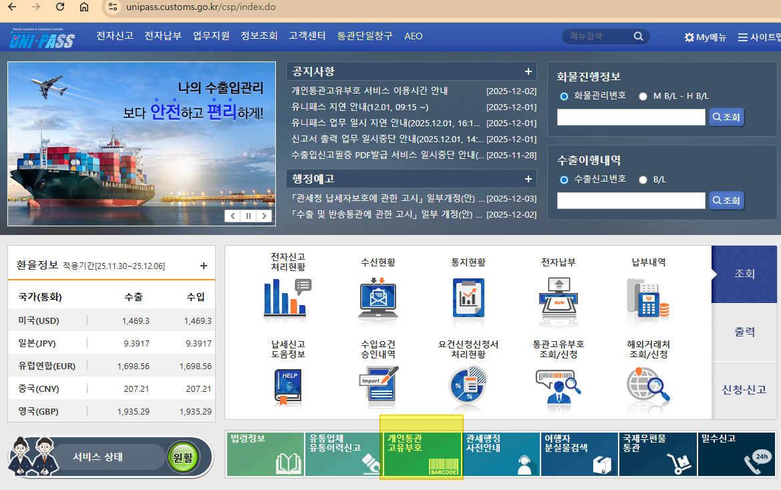Open 납부내역 calculator icon
This screenshot has width=781, height=490.
pos(648,298)
